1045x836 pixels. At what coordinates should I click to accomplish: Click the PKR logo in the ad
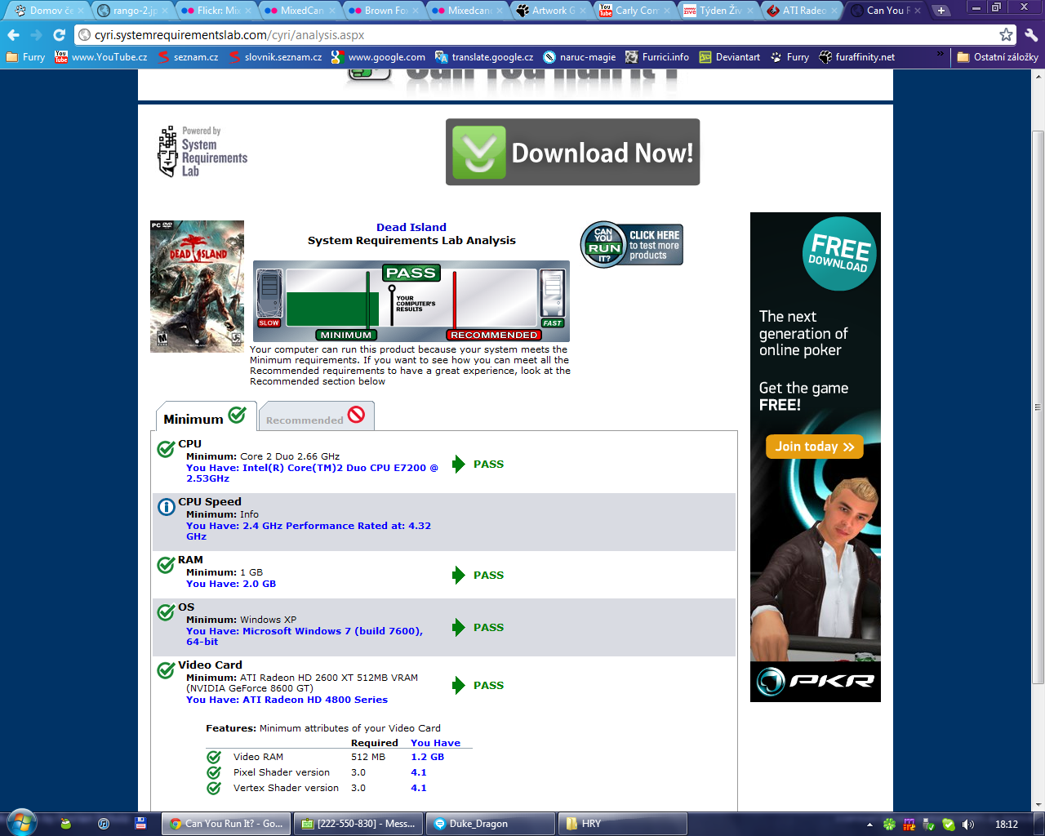coord(815,681)
